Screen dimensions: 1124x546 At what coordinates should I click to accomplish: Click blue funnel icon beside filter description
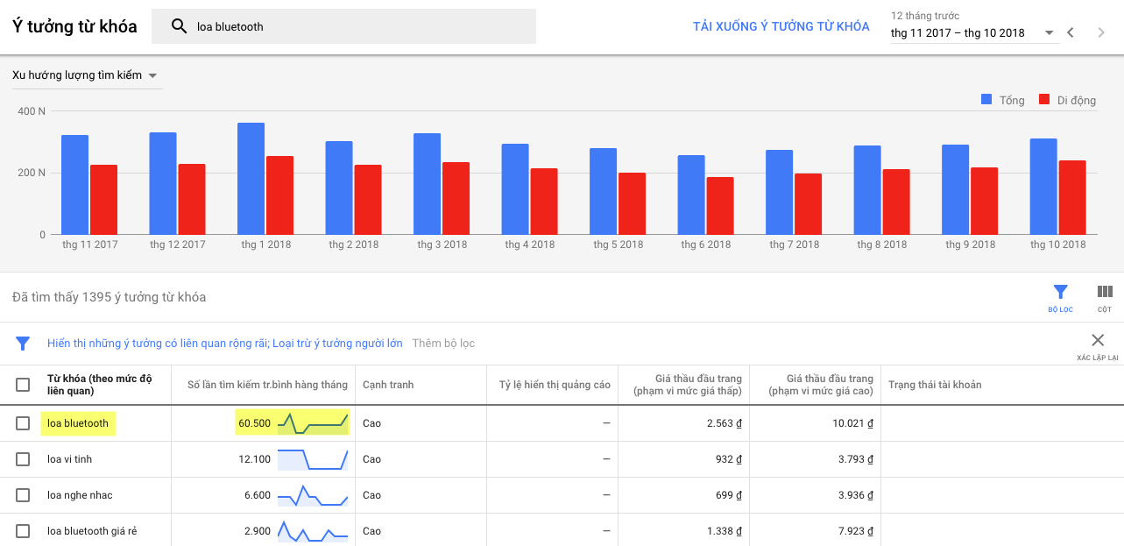coord(23,344)
